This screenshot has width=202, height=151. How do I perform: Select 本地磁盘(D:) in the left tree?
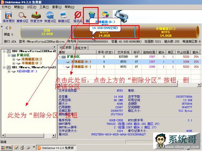tap(32, 59)
